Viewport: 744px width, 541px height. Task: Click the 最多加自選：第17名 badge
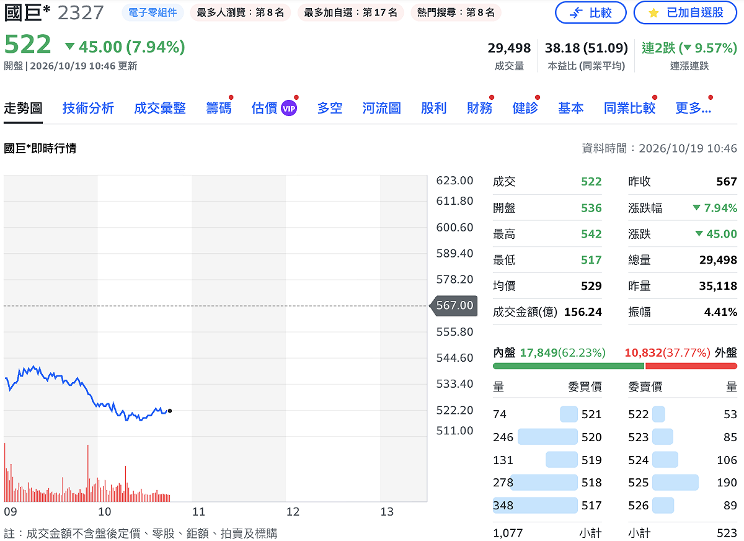[x=350, y=12]
